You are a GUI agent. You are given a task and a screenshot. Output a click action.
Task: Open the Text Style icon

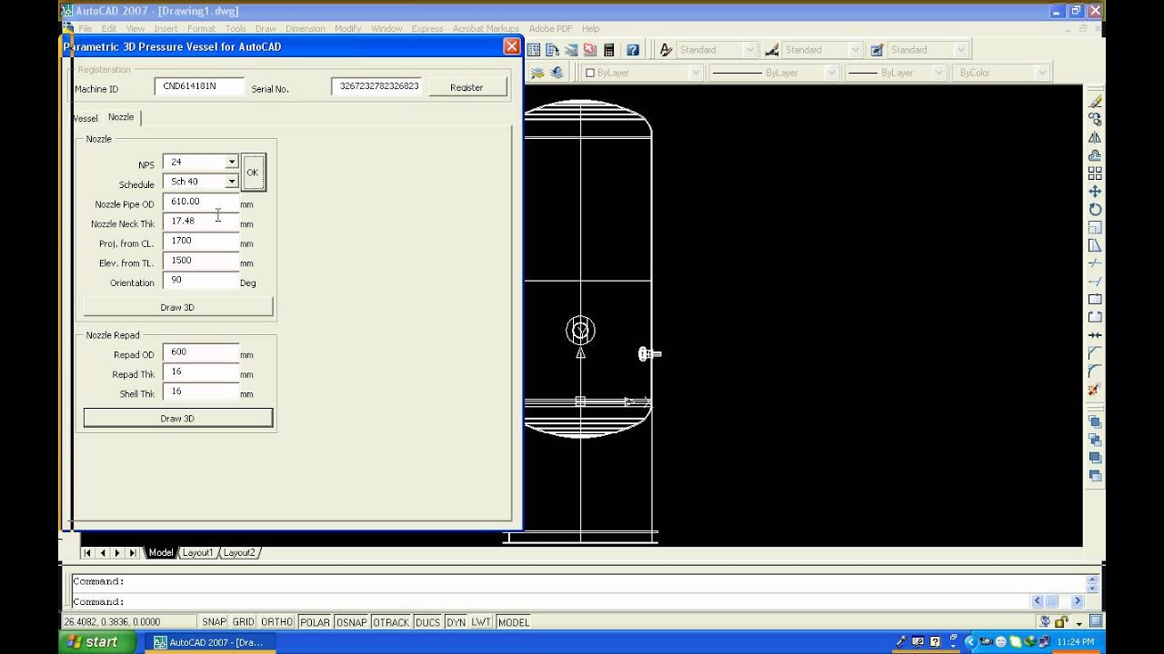point(667,50)
